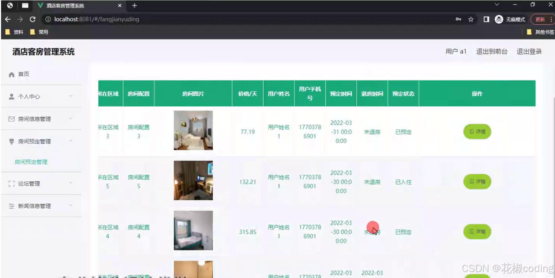Image resolution: width=555 pixels, height=278 pixels.
Task: Click the chevron next to 个人中心
Action: pos(71,96)
